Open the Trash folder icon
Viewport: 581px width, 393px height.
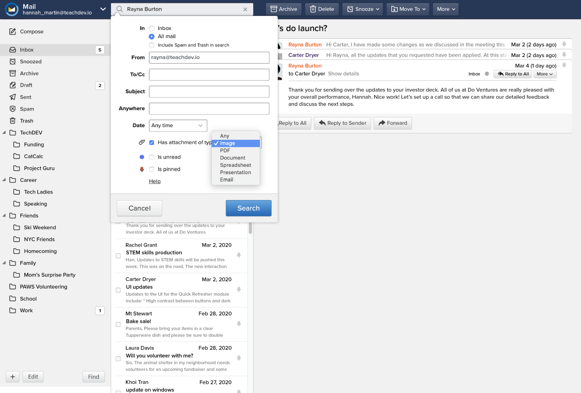point(13,121)
